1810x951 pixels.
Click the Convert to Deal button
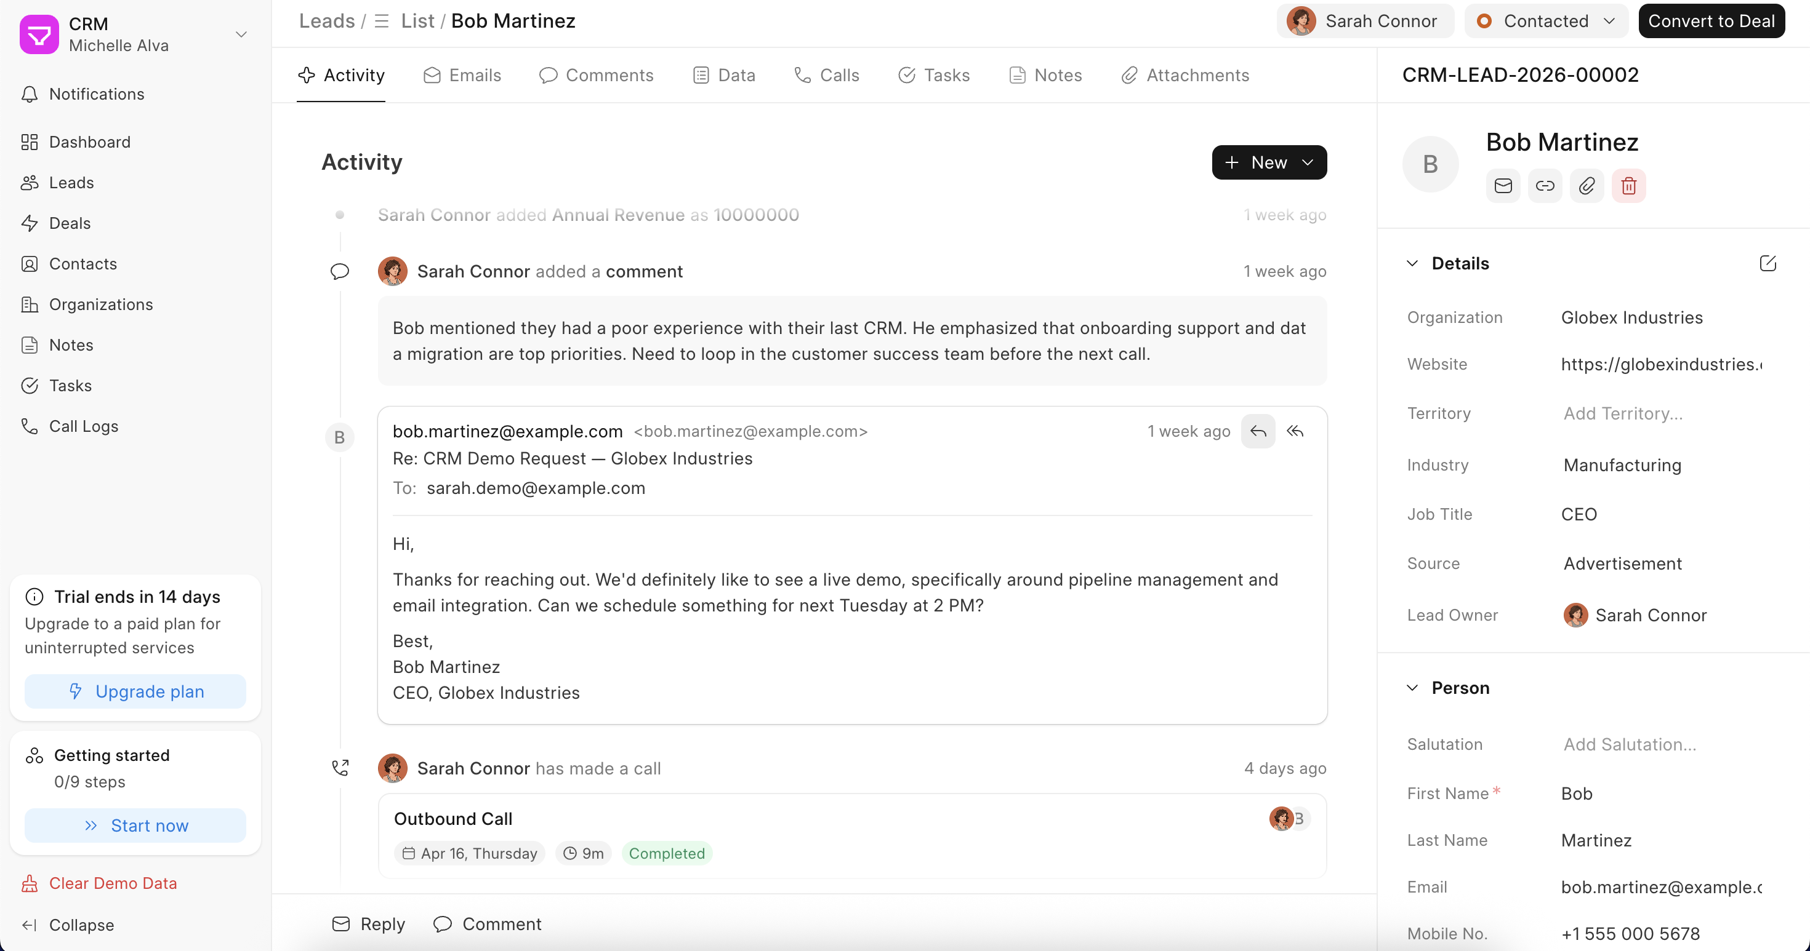(x=1711, y=21)
